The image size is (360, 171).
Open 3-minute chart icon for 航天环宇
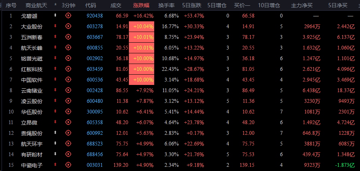point(68,144)
